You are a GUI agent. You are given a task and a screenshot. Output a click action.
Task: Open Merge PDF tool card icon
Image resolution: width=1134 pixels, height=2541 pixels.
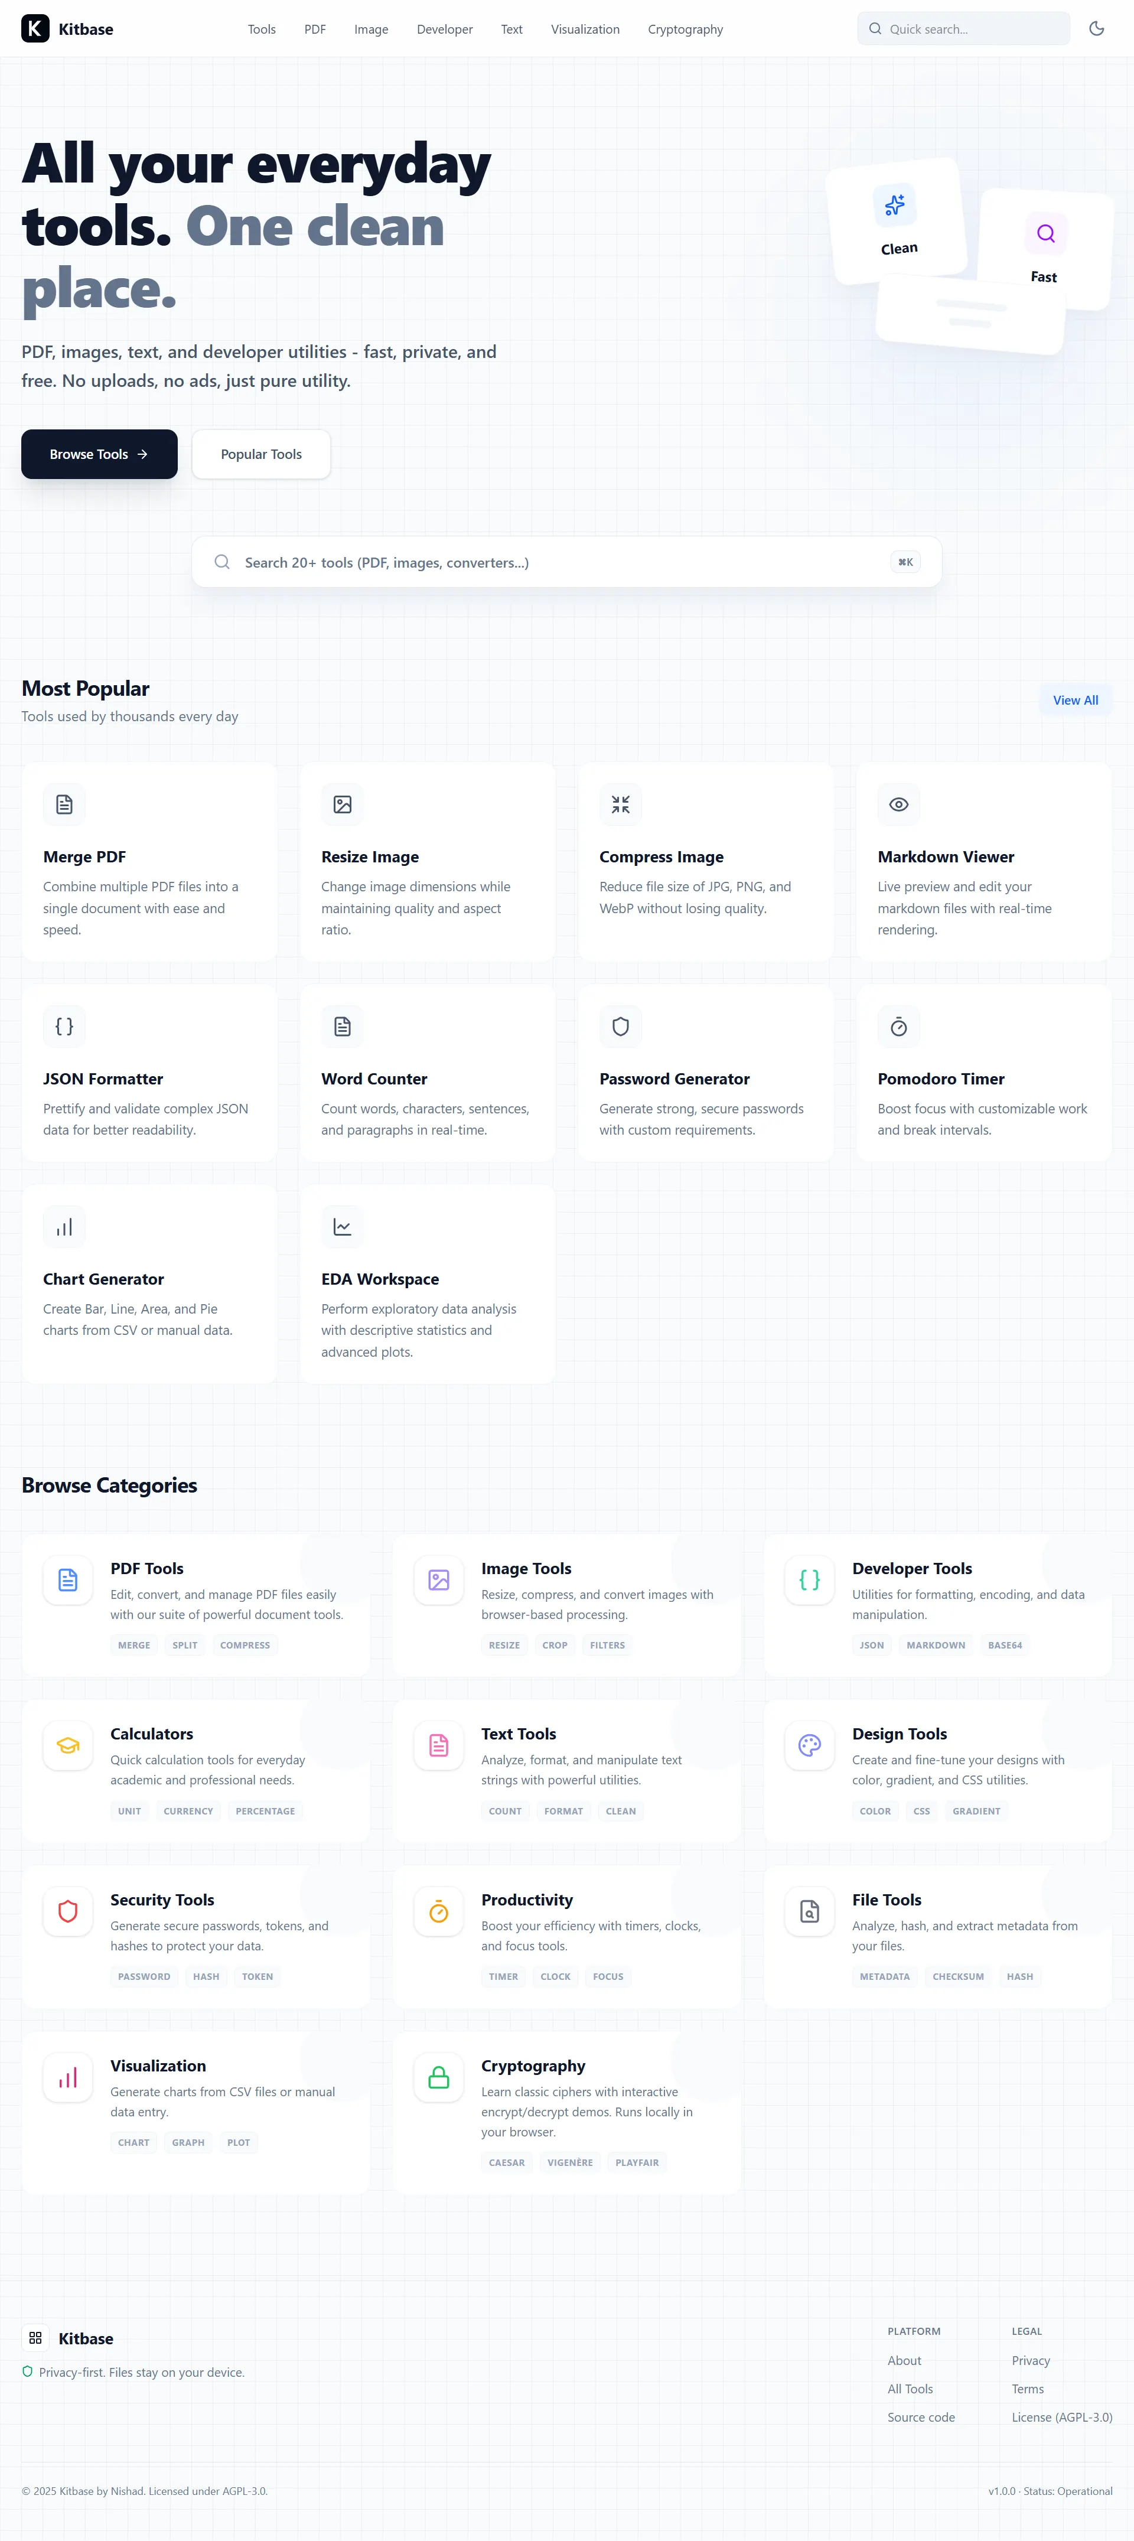(64, 804)
